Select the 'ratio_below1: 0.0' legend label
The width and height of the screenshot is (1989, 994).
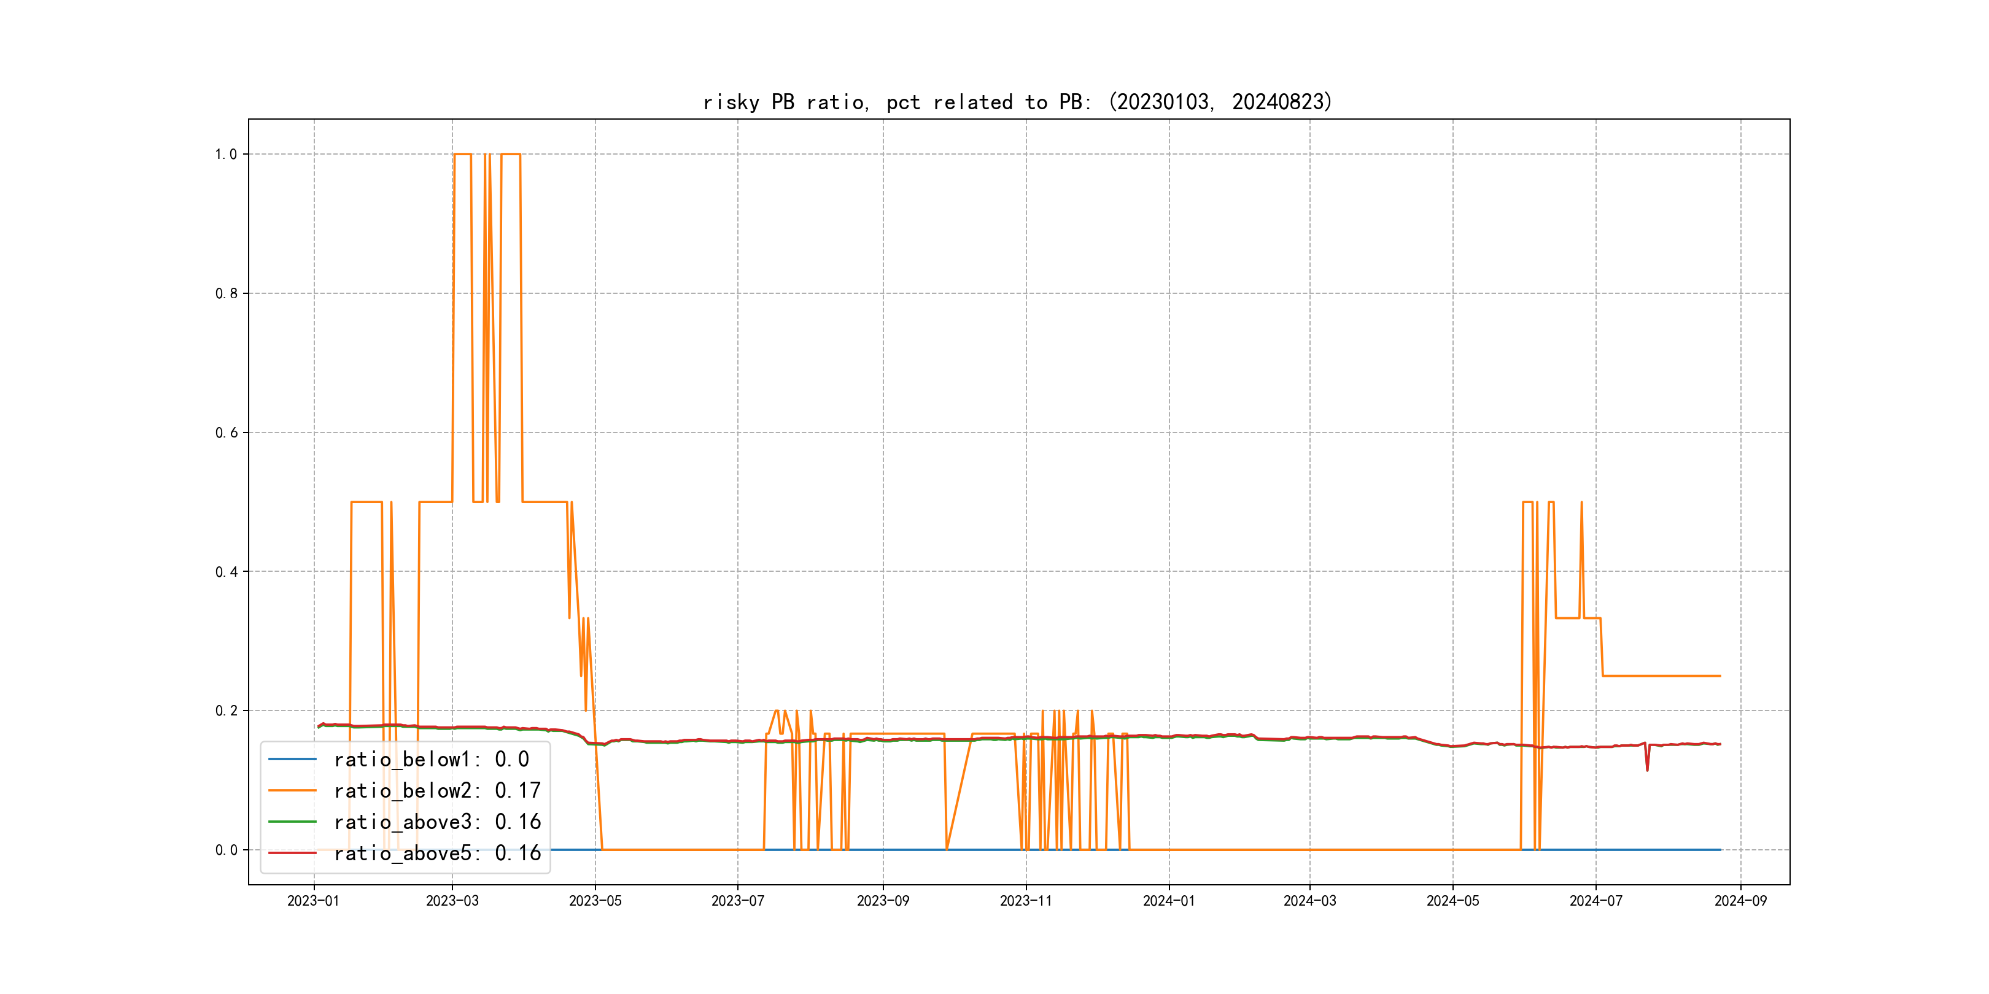coord(431,760)
